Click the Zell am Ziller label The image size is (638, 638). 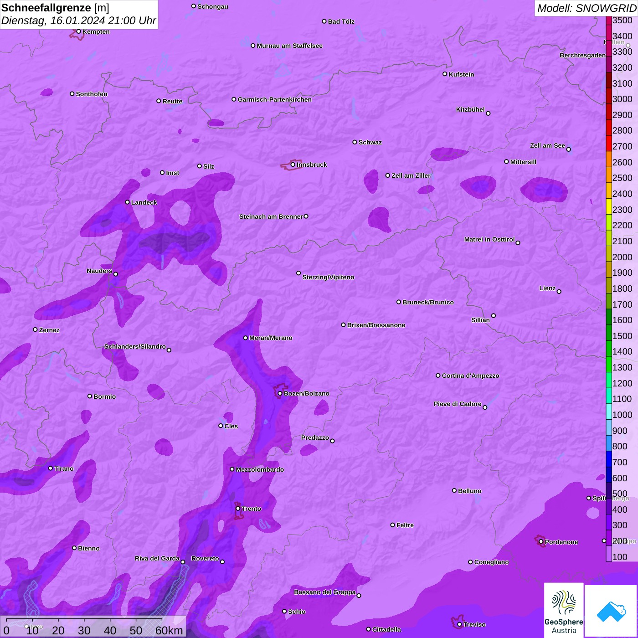(x=411, y=175)
